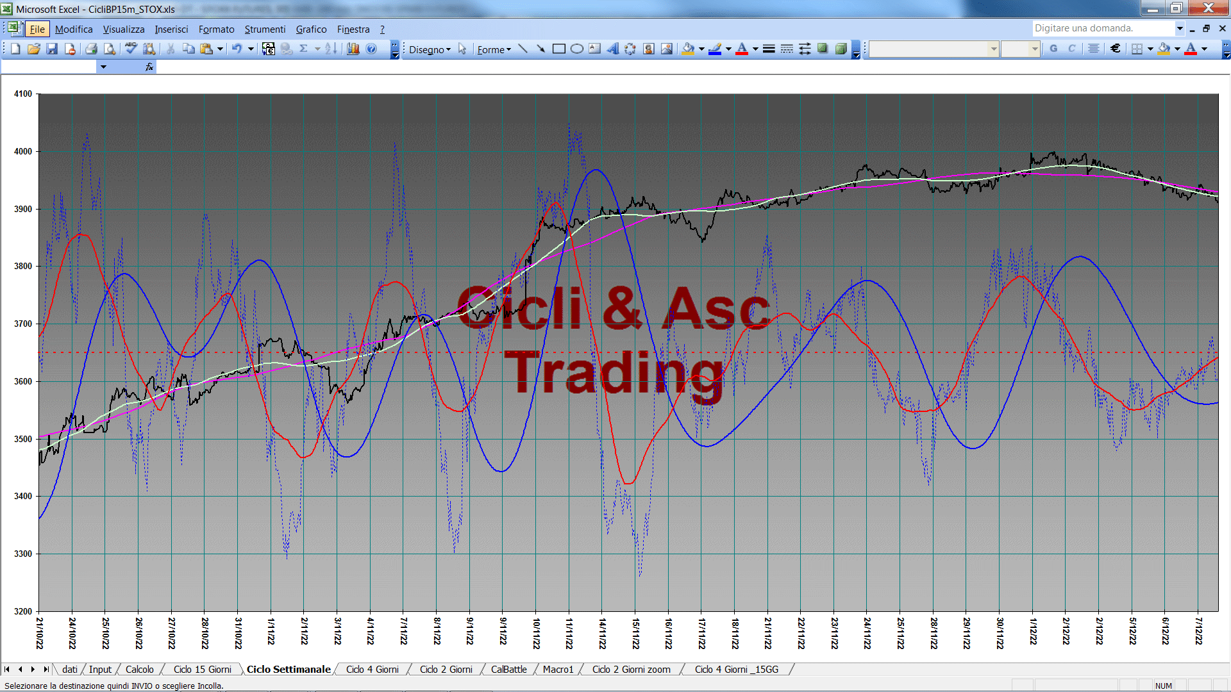1231x692 pixels.
Task: Switch to the Ciclo 4 Giorni sheet
Action: 372,669
